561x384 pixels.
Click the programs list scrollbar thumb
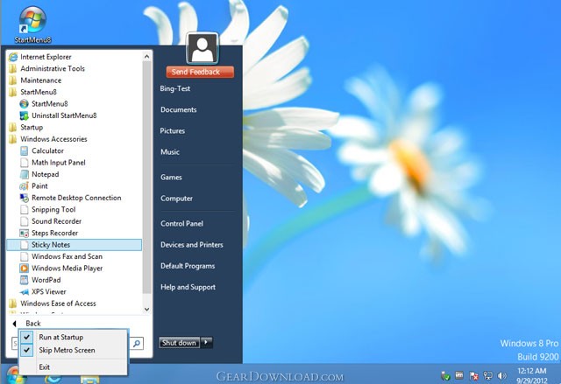click(146, 178)
